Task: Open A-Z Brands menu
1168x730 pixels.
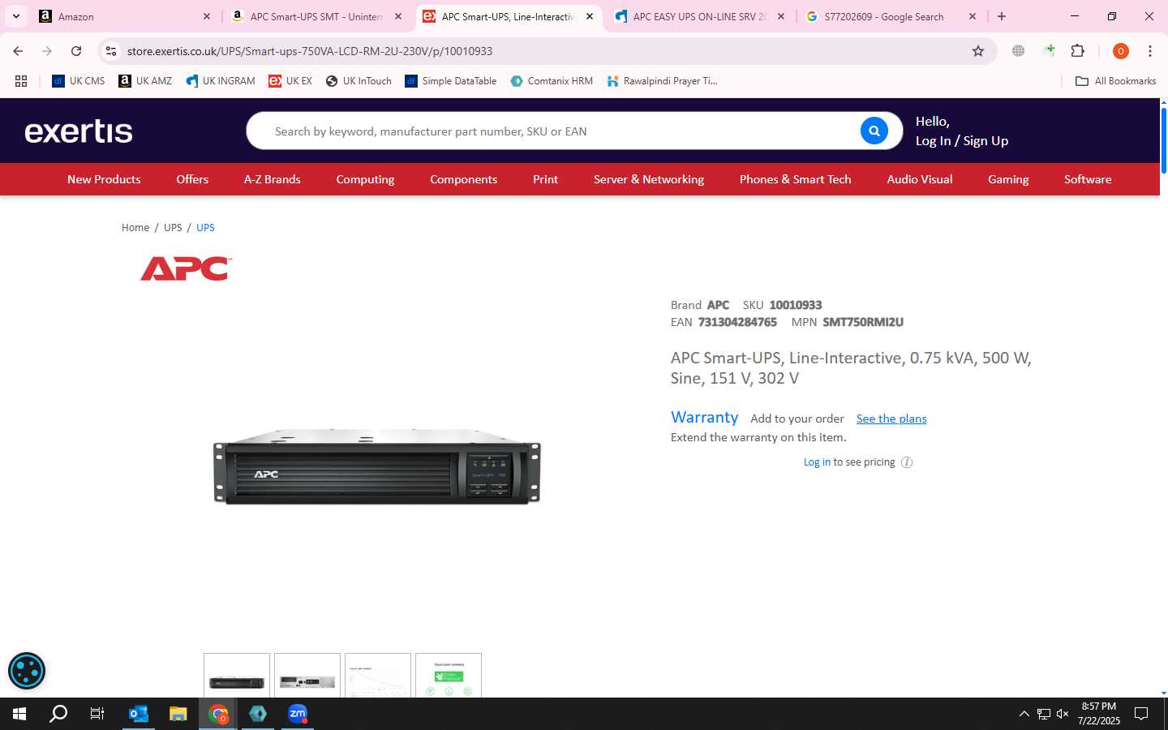Action: [x=273, y=179]
